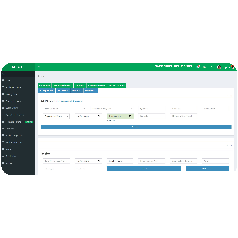This screenshot has width=238, height=238.
Task: Open the notifications bell icon
Action: (x=211, y=67)
